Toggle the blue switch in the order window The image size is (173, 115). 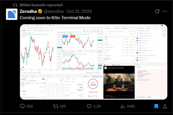pyautogui.click(x=43, y=79)
